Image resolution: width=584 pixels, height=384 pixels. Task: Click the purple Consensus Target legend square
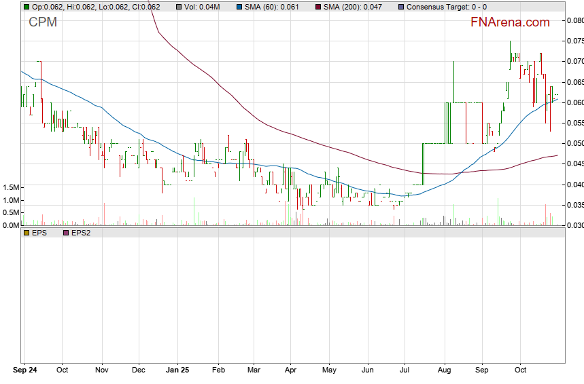pos(400,7)
